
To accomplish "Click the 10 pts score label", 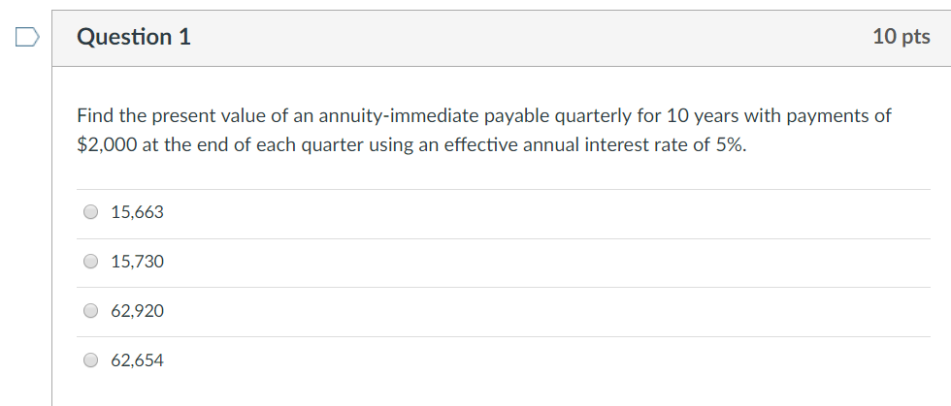I will [x=901, y=37].
